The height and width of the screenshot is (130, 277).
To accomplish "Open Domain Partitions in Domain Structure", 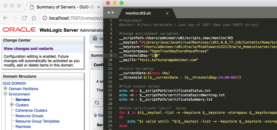I will click(24, 89).
